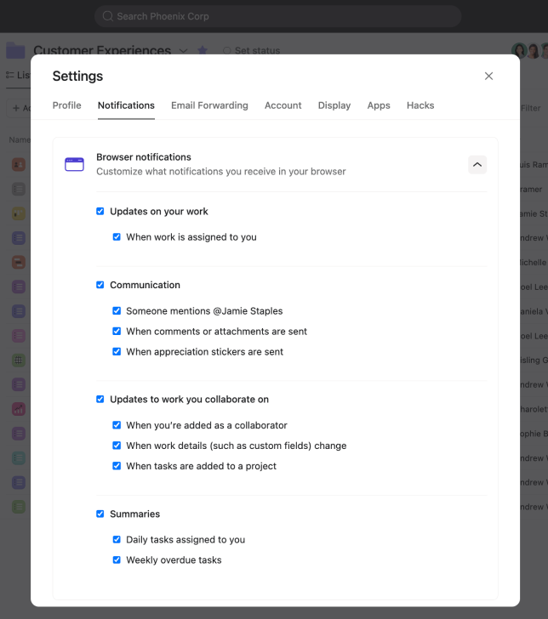Toggle 'When tasks are added to a project'
This screenshot has height=619, width=548.
(x=117, y=466)
